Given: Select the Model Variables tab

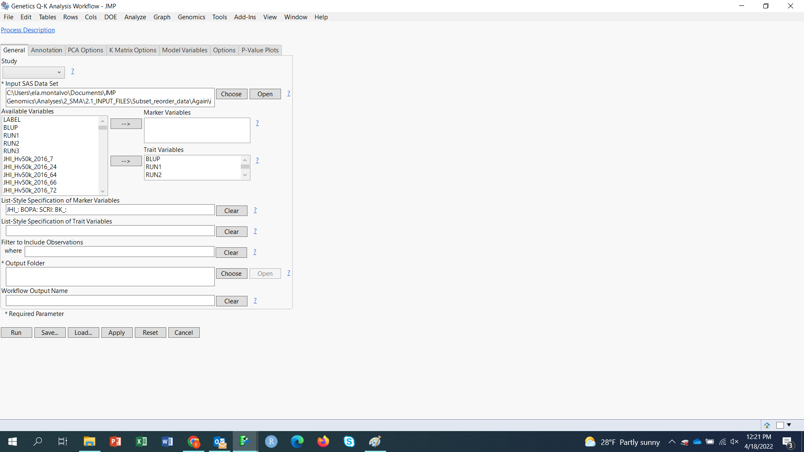Looking at the screenshot, I should tap(185, 50).
